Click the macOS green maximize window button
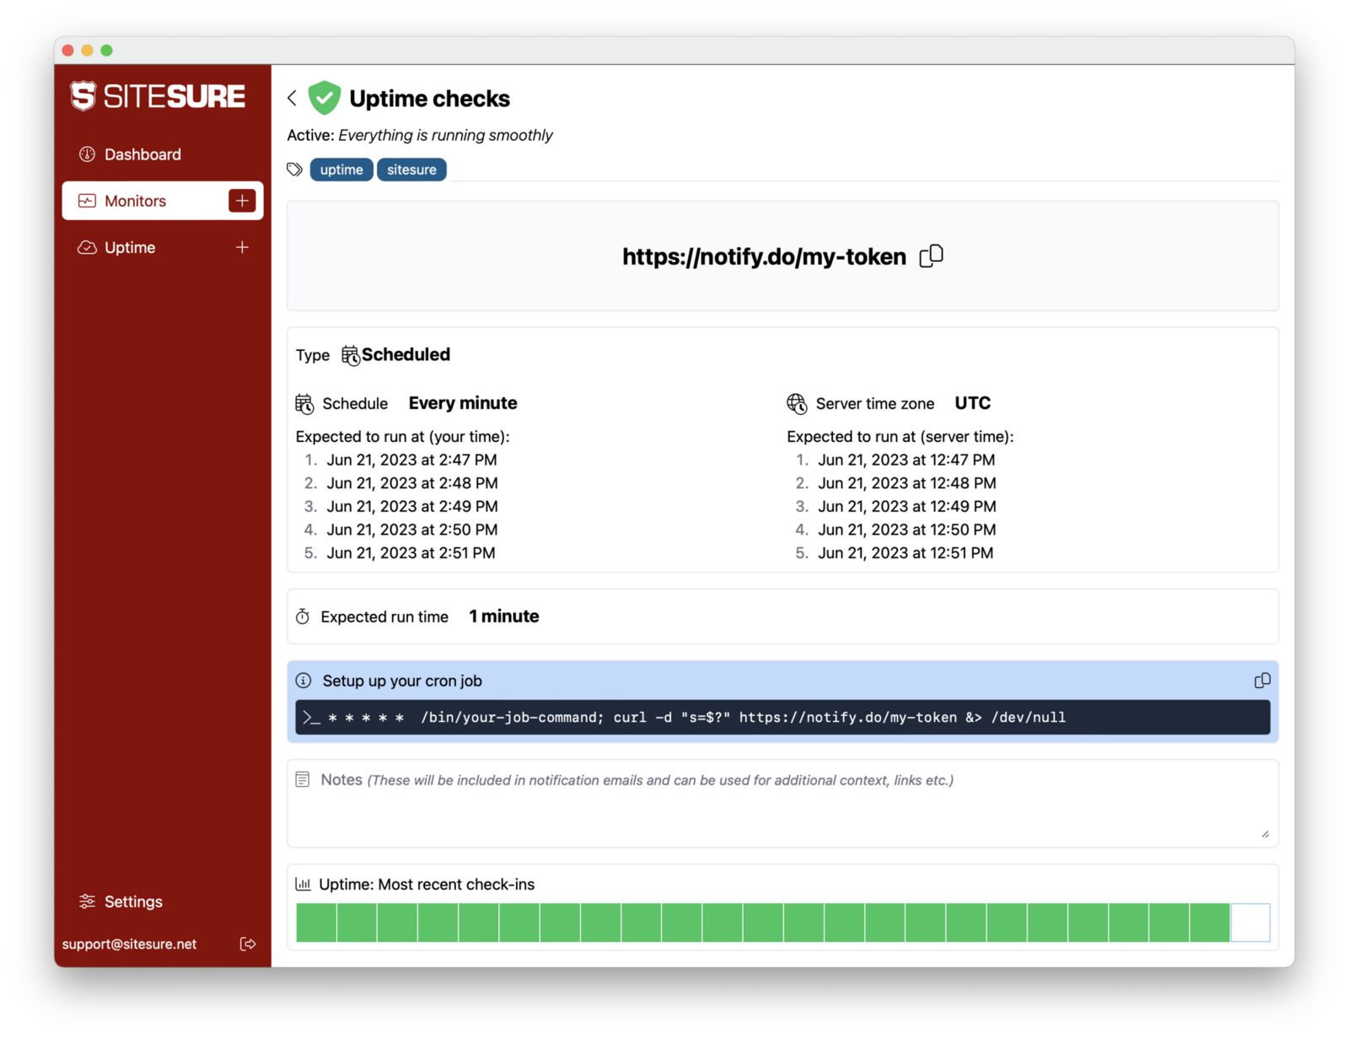This screenshot has height=1039, width=1349. coord(106,51)
